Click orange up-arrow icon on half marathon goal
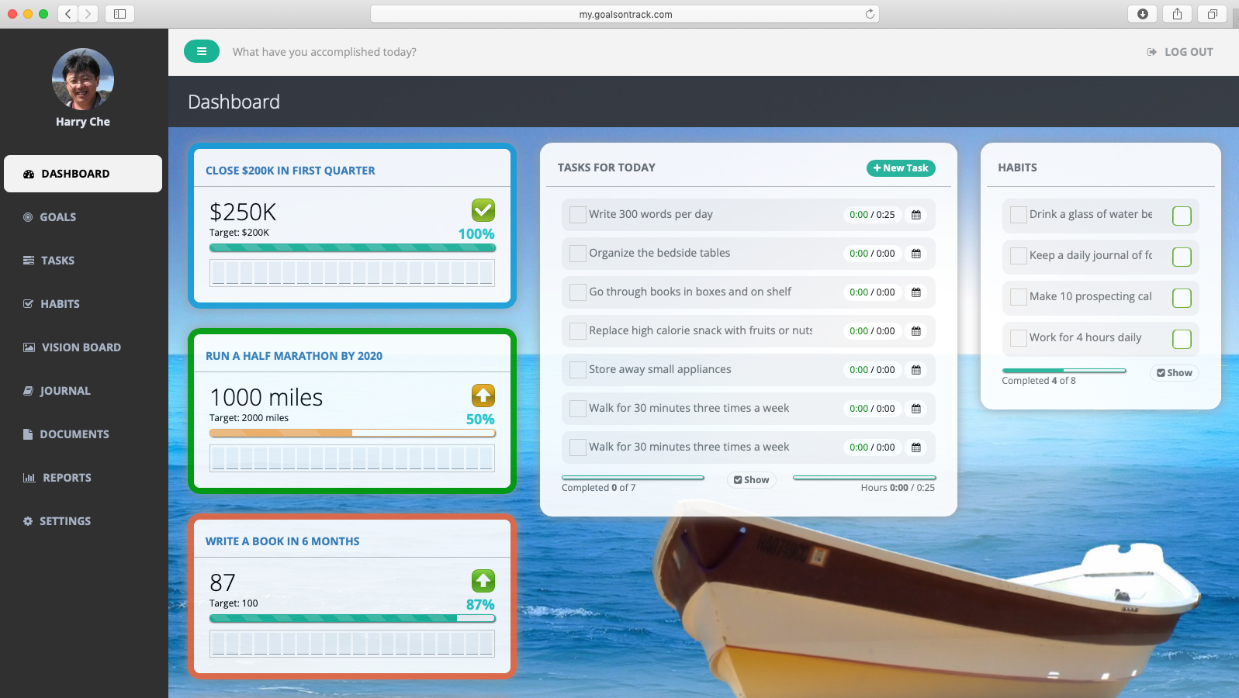Image resolution: width=1239 pixels, height=698 pixels. (483, 396)
